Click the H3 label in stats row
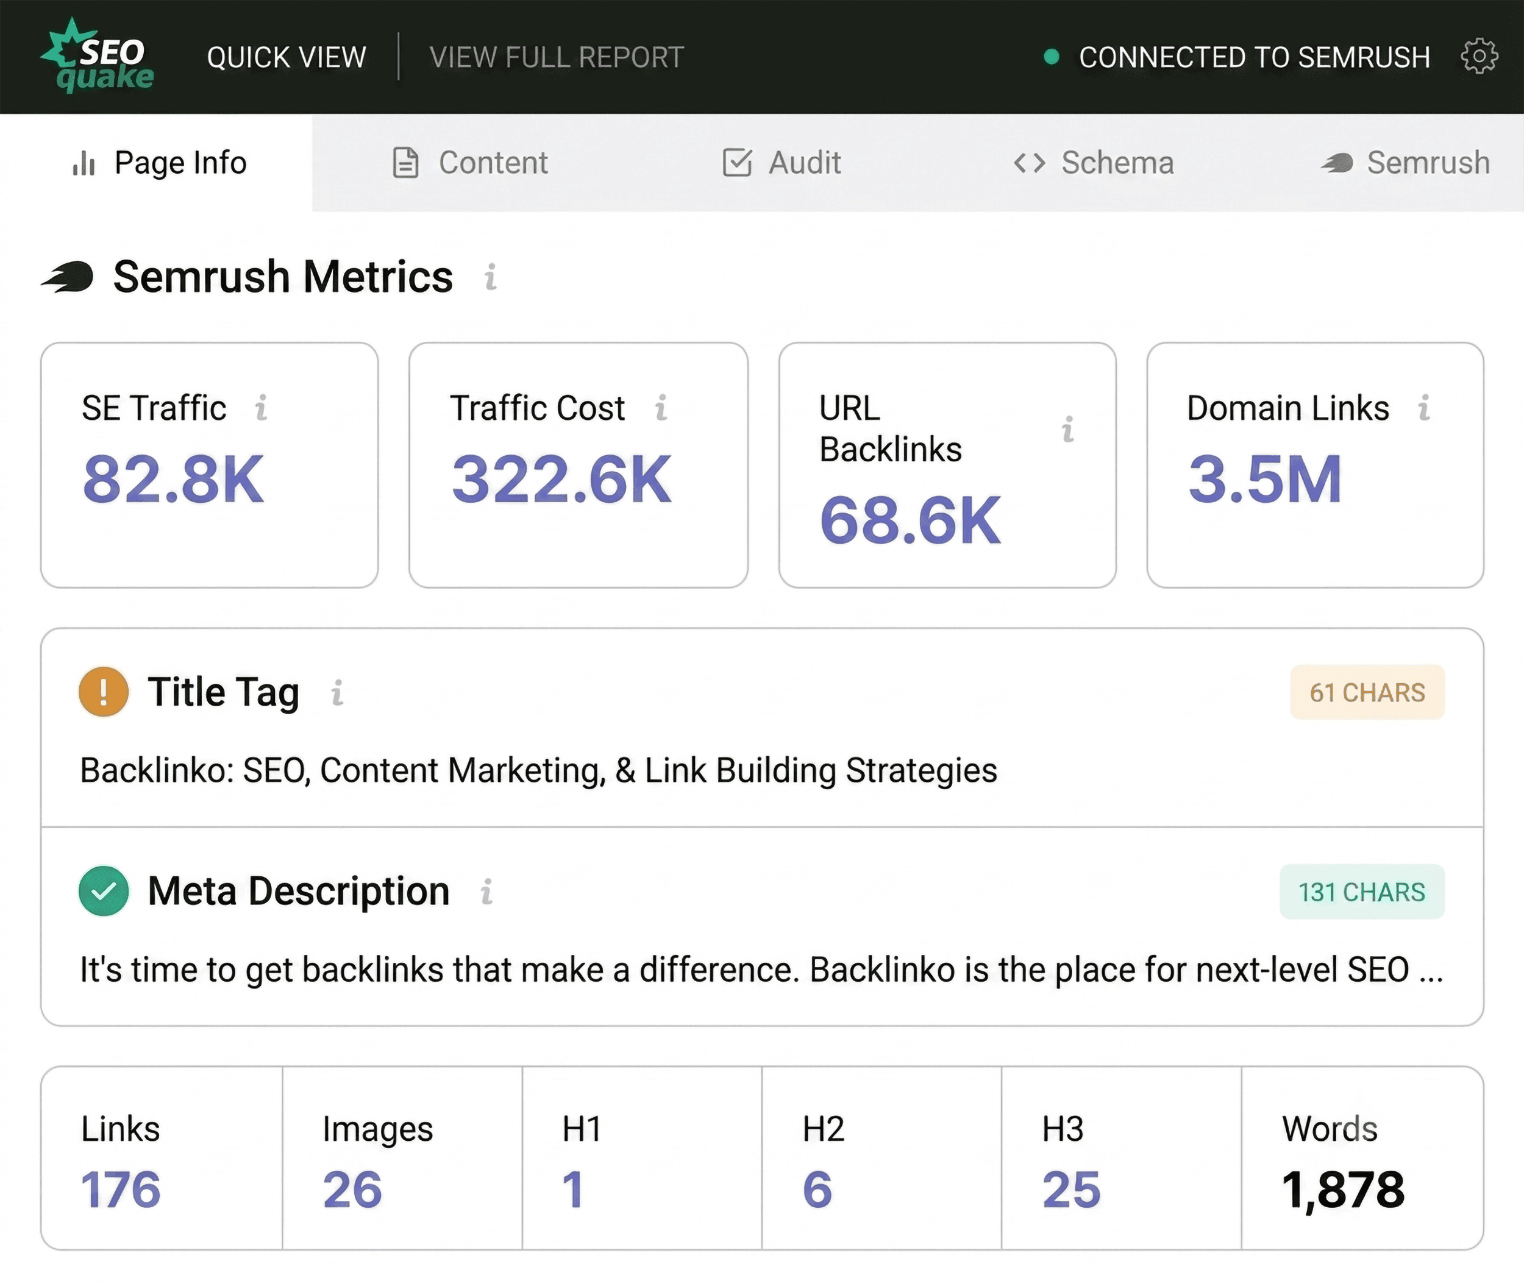 click(1063, 1129)
